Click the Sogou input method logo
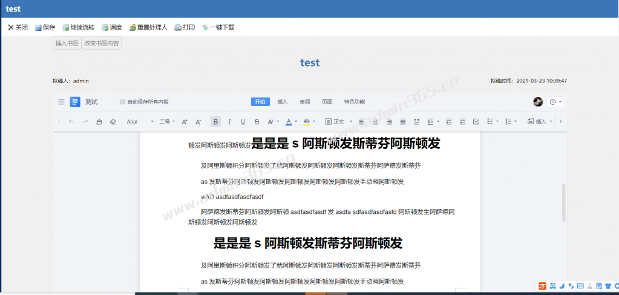Viewport: 619px width, 295px height. 543,286
